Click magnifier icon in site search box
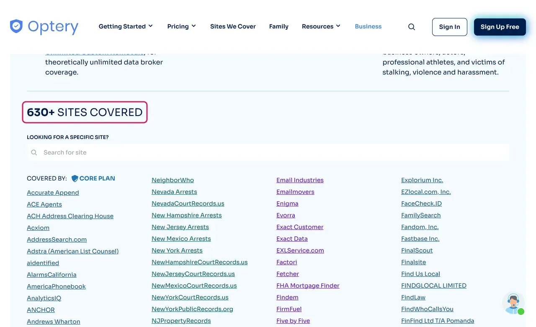This screenshot has width=536, height=327. click(x=34, y=152)
